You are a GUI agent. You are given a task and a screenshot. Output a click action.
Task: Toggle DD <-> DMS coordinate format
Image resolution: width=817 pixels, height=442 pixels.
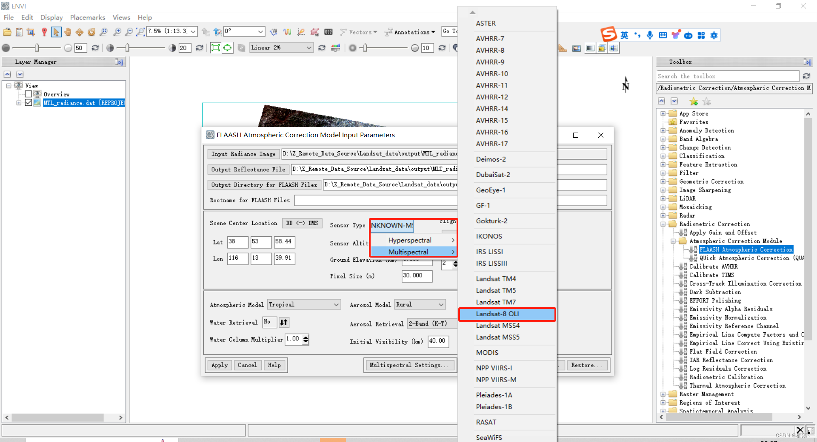[302, 223]
